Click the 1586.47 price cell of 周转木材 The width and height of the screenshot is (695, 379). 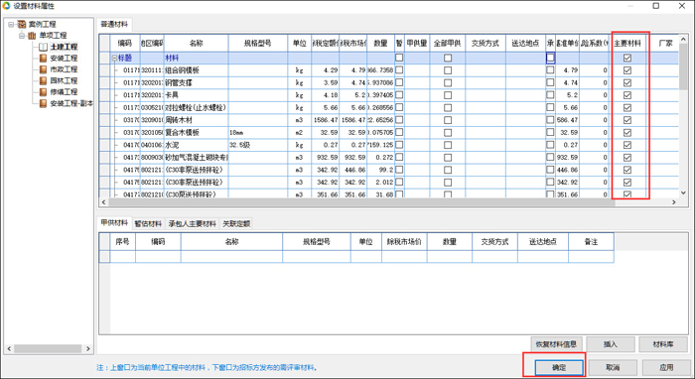click(x=326, y=120)
